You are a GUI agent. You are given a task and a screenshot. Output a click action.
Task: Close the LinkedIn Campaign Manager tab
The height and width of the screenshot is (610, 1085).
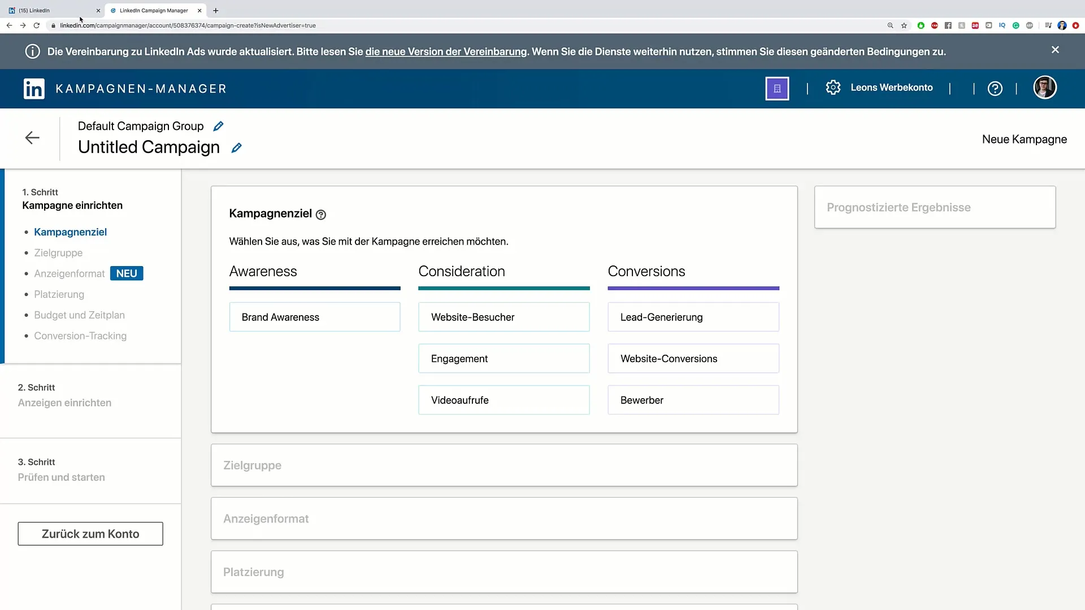pos(199,10)
